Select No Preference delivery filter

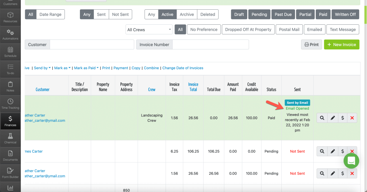tap(204, 29)
